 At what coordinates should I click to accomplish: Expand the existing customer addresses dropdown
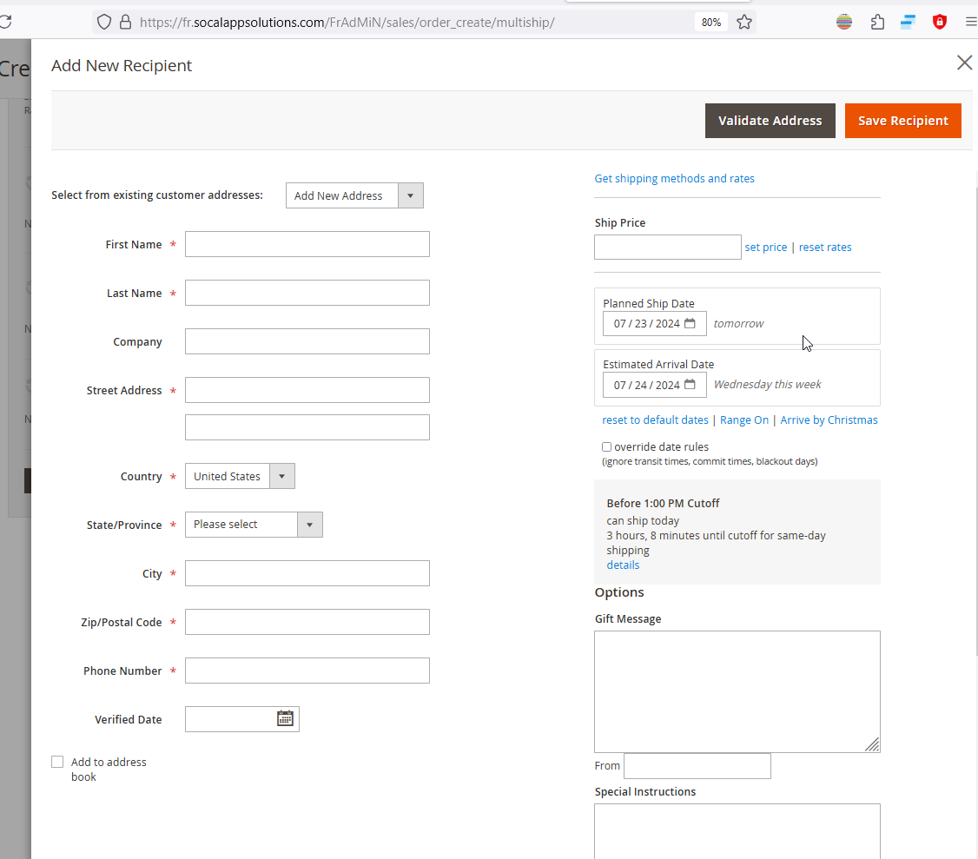[354, 195]
